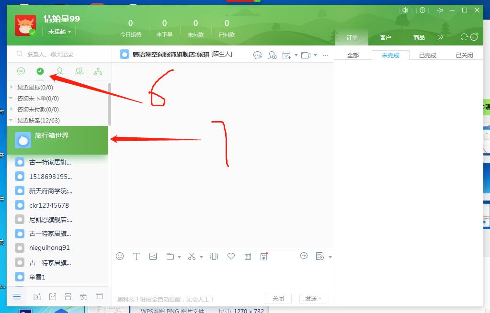Take a screenshot with scissors icon
This screenshot has width=490, height=313.
coord(192,256)
